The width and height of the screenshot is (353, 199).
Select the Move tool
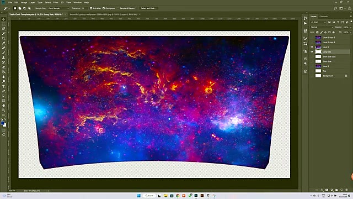click(3, 19)
